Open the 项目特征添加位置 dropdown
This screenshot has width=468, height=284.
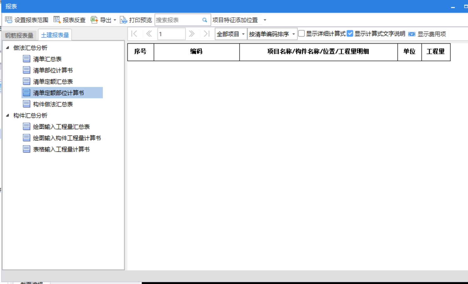tap(265, 20)
